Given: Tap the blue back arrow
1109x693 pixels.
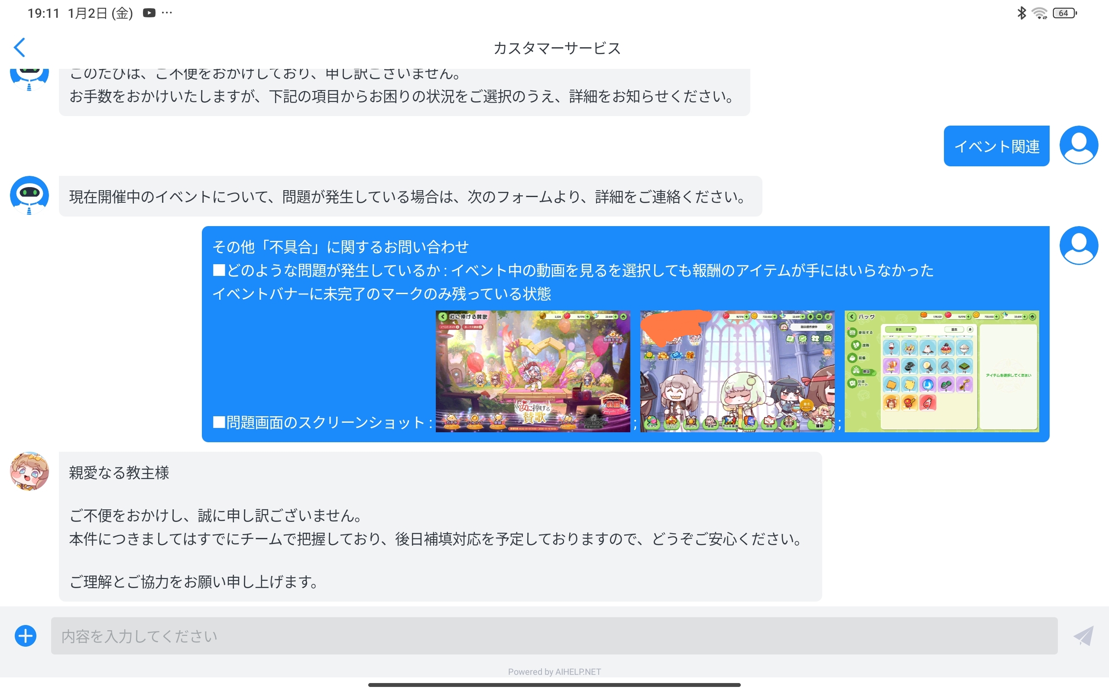Looking at the screenshot, I should click(x=19, y=47).
